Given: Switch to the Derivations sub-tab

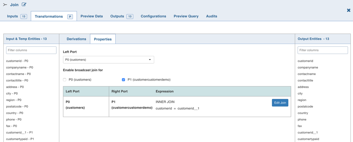Looking at the screenshot, I should pos(76,39).
